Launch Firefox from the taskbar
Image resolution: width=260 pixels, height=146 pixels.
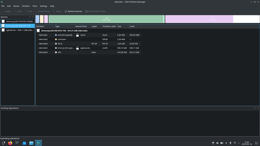pos(10,143)
